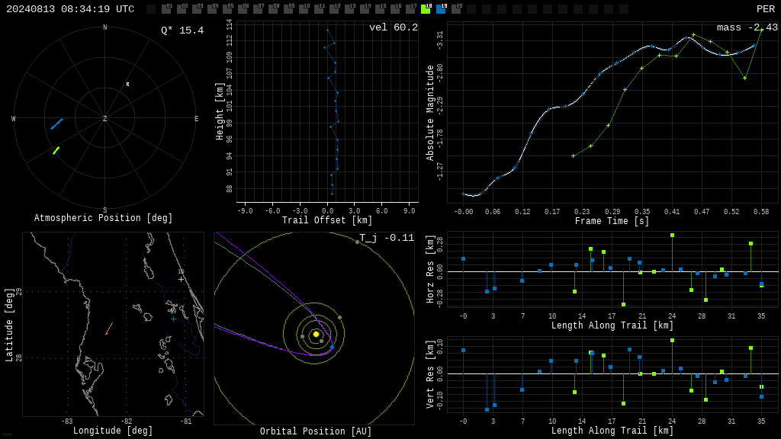Click the mass -2.43 readout

(747, 27)
